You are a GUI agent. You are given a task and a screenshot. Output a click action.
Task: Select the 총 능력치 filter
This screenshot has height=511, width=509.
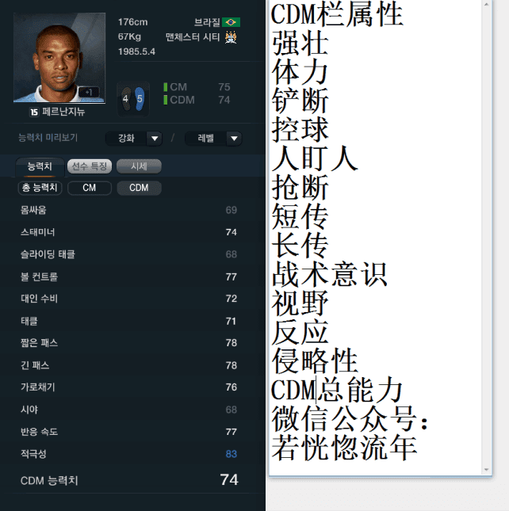40,188
